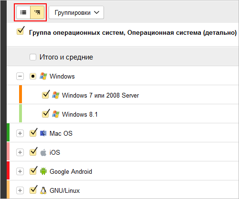Uncheck the Windows 7 или 2008 Server checkbox
Viewport: 239px width, 199px height.
[46, 95]
